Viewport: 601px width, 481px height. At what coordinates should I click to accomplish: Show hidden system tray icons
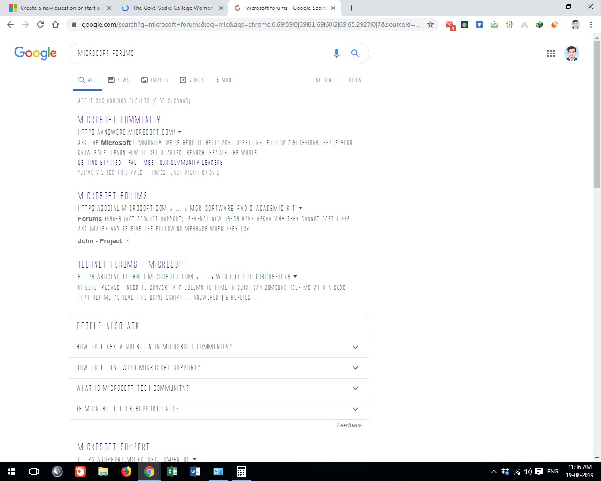[x=494, y=472]
